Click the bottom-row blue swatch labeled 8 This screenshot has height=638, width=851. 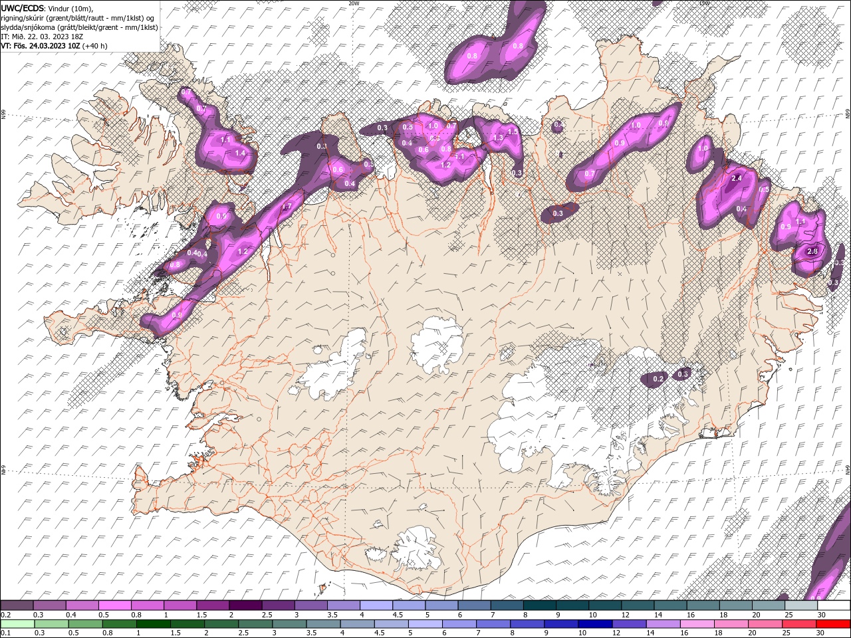(x=527, y=624)
